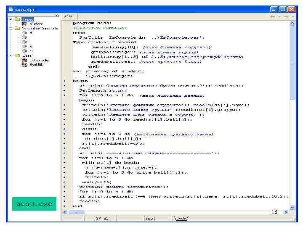The image size is (303, 227).
Task: Open the back history dropdown
Action: [279, 17]
